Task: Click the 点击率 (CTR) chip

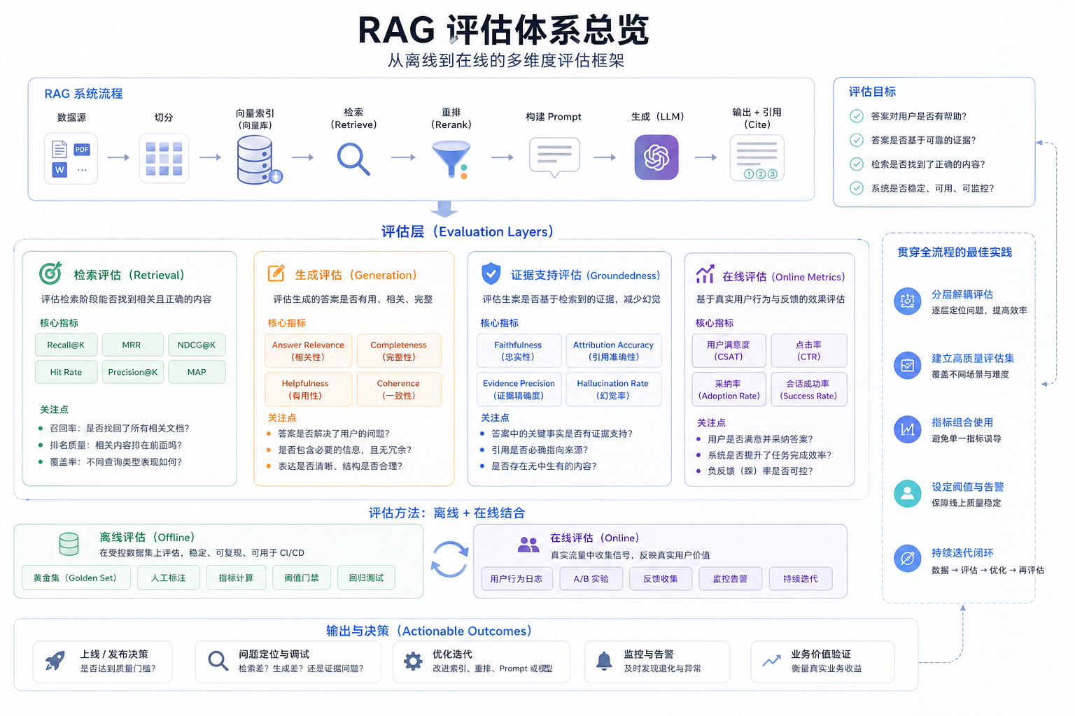Action: (808, 350)
